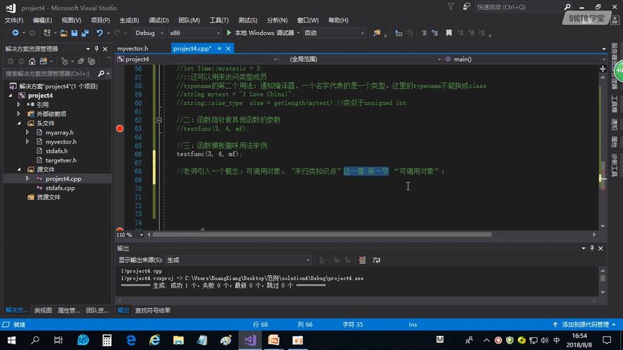Close the project4.cpp editor tab
The image size is (623, 350).
228,48
